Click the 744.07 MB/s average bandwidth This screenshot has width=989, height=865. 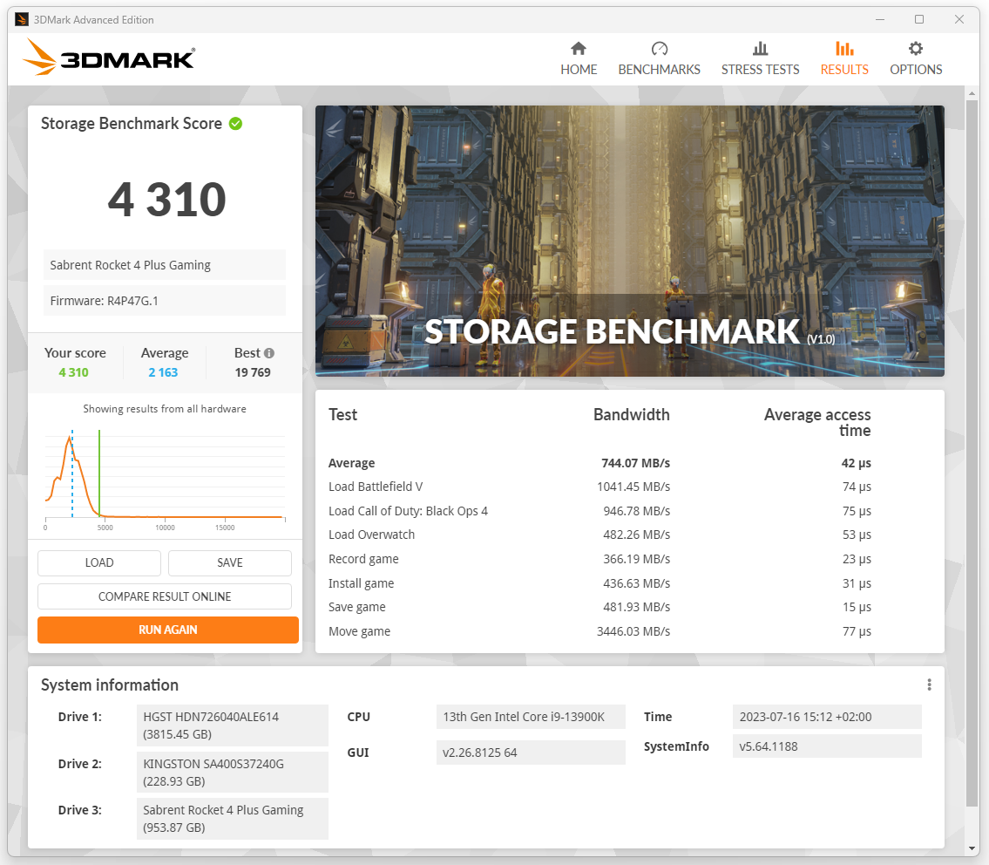click(636, 463)
